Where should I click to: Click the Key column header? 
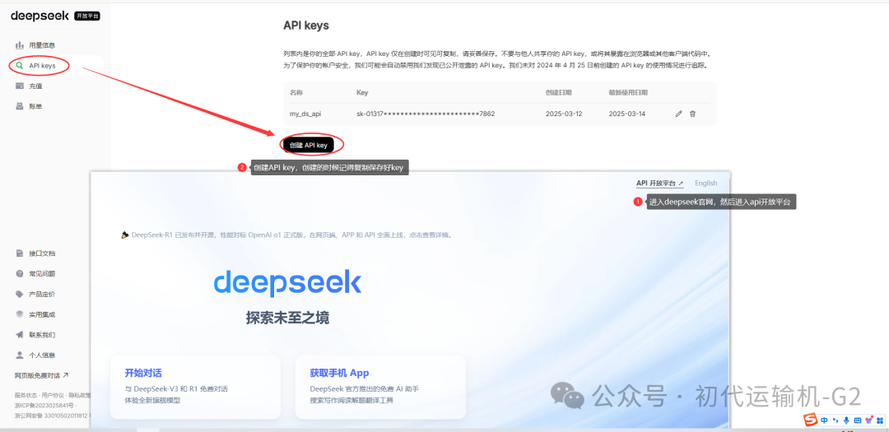[362, 92]
